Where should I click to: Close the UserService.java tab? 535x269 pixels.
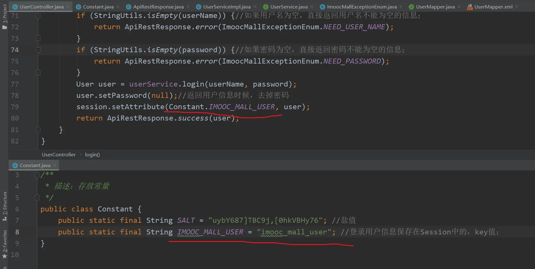click(312, 7)
